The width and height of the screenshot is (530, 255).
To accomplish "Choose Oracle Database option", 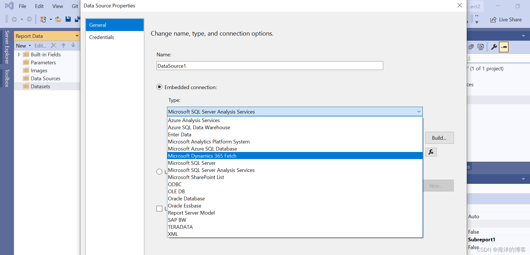I will (x=295, y=199).
